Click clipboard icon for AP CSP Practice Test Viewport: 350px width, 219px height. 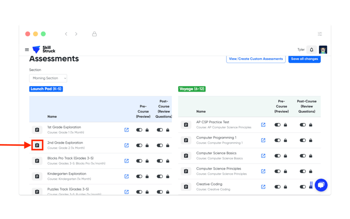[186, 125]
